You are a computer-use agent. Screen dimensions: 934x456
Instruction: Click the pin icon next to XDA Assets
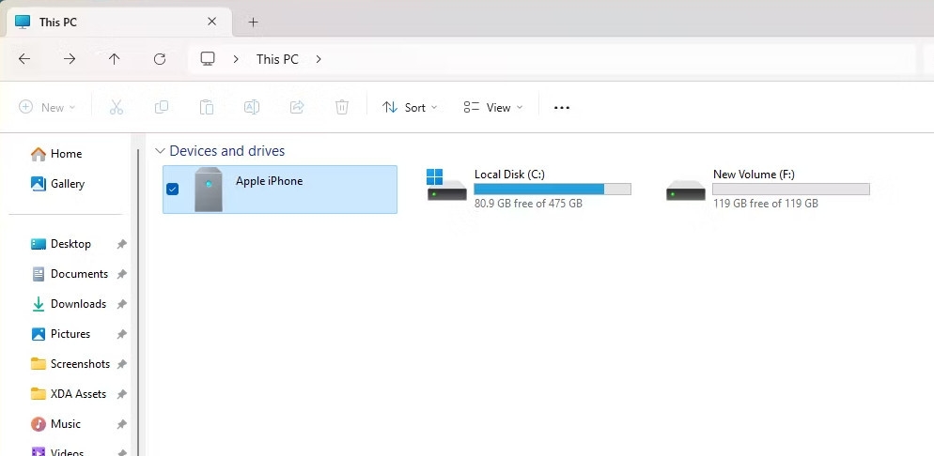pyautogui.click(x=121, y=394)
